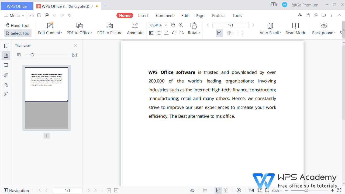Click the large thumbnail size icon
Image resolution: width=345 pixels, height=194 pixels.
[x=74, y=55]
